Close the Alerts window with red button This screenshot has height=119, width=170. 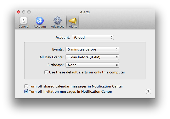[19, 12]
